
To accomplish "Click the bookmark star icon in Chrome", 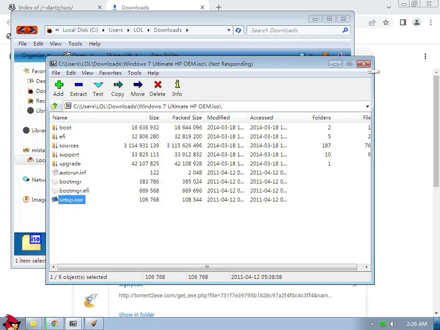I will (x=386, y=22).
